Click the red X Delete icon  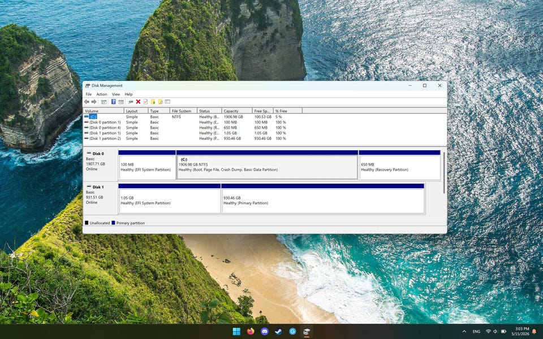(x=138, y=102)
